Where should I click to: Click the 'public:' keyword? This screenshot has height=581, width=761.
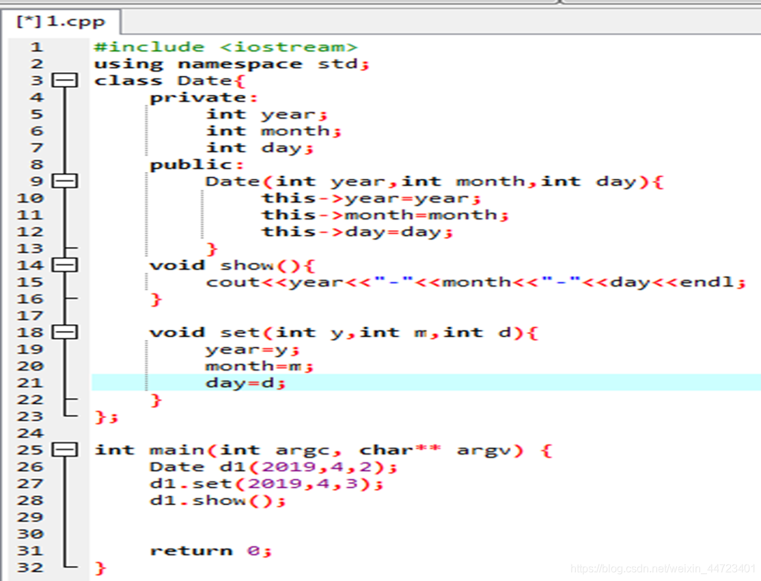197,165
